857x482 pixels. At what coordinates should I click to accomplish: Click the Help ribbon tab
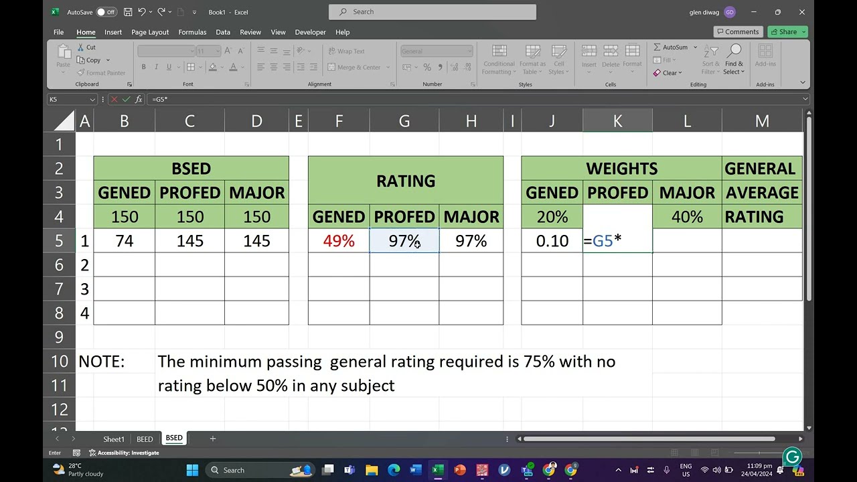[x=342, y=32]
